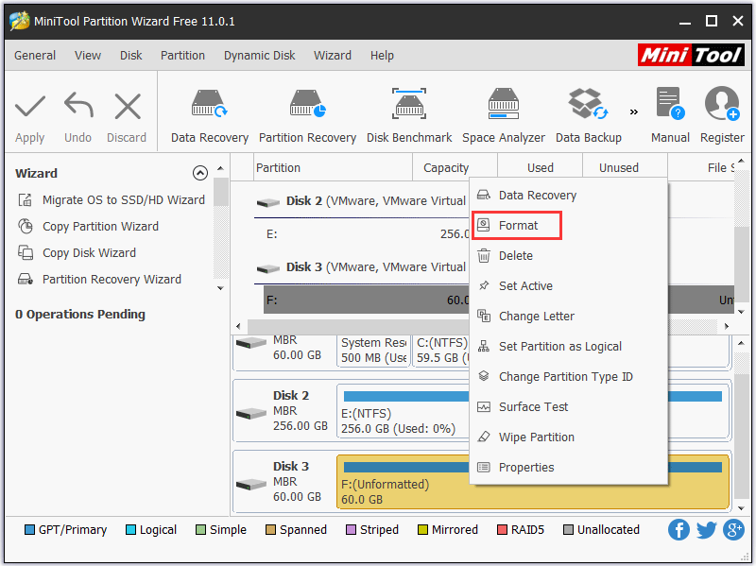Image resolution: width=756 pixels, height=566 pixels.
Task: Click the Apply checkmark icon
Action: (x=30, y=107)
